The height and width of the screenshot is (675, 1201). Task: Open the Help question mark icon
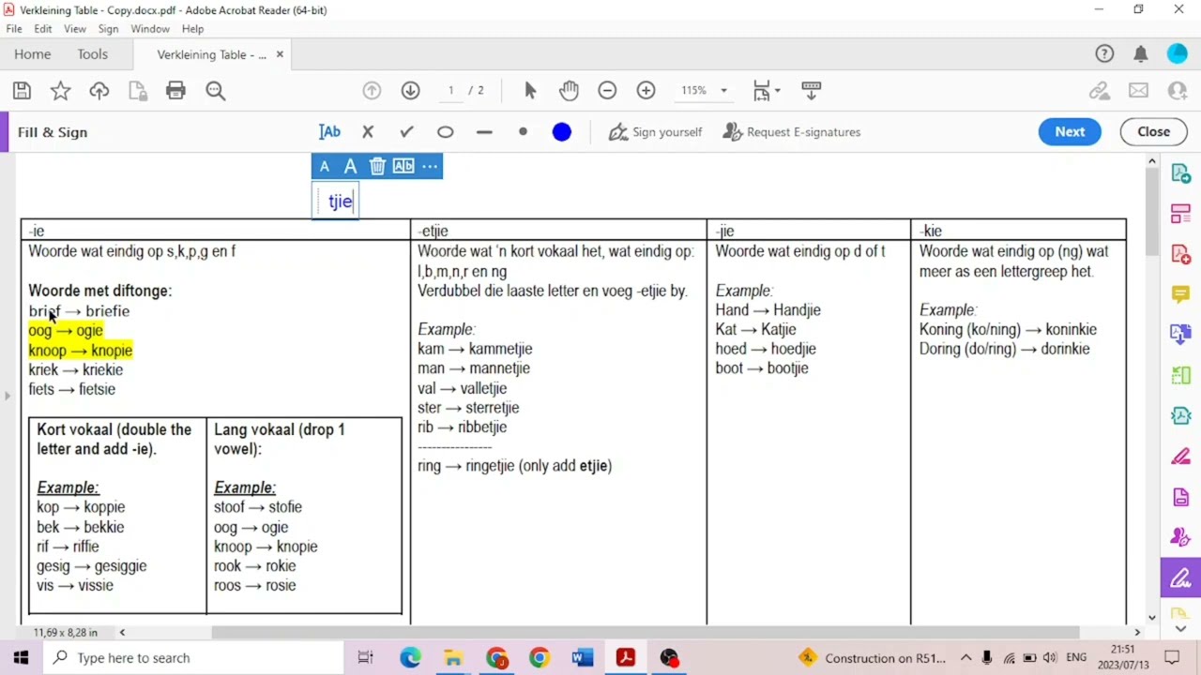point(1104,54)
